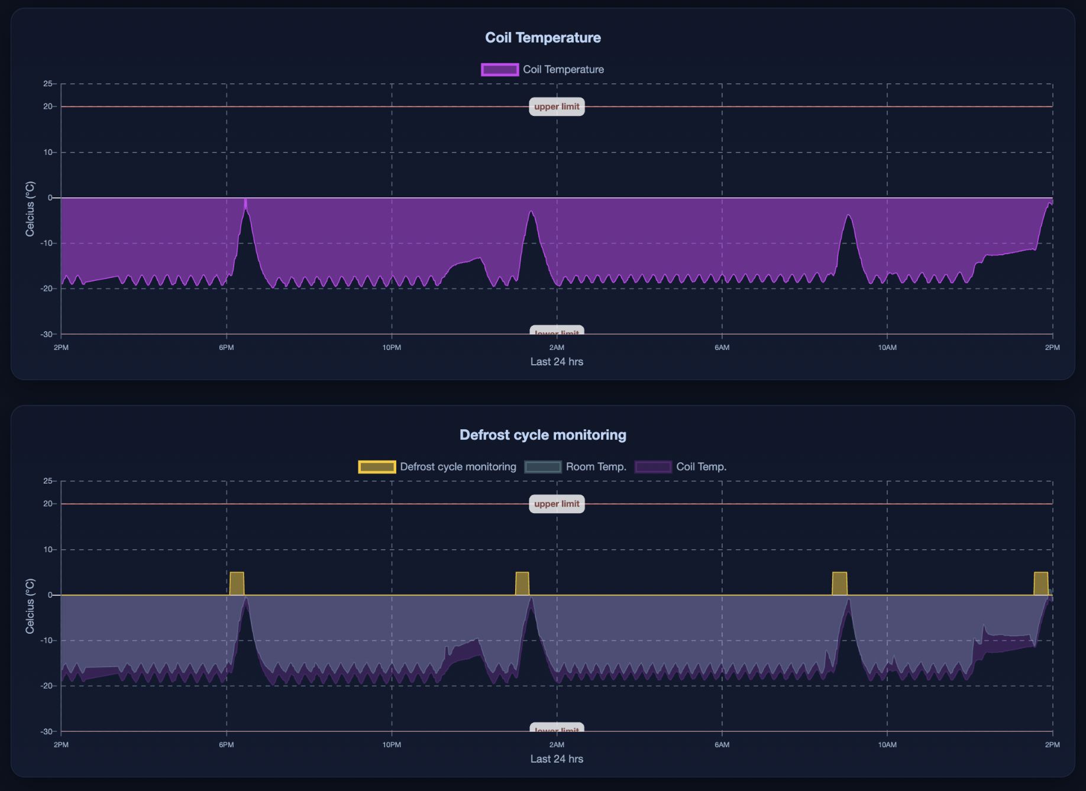Click the upper limit label on top chart
Viewport: 1086px width, 791px height.
tap(556, 106)
